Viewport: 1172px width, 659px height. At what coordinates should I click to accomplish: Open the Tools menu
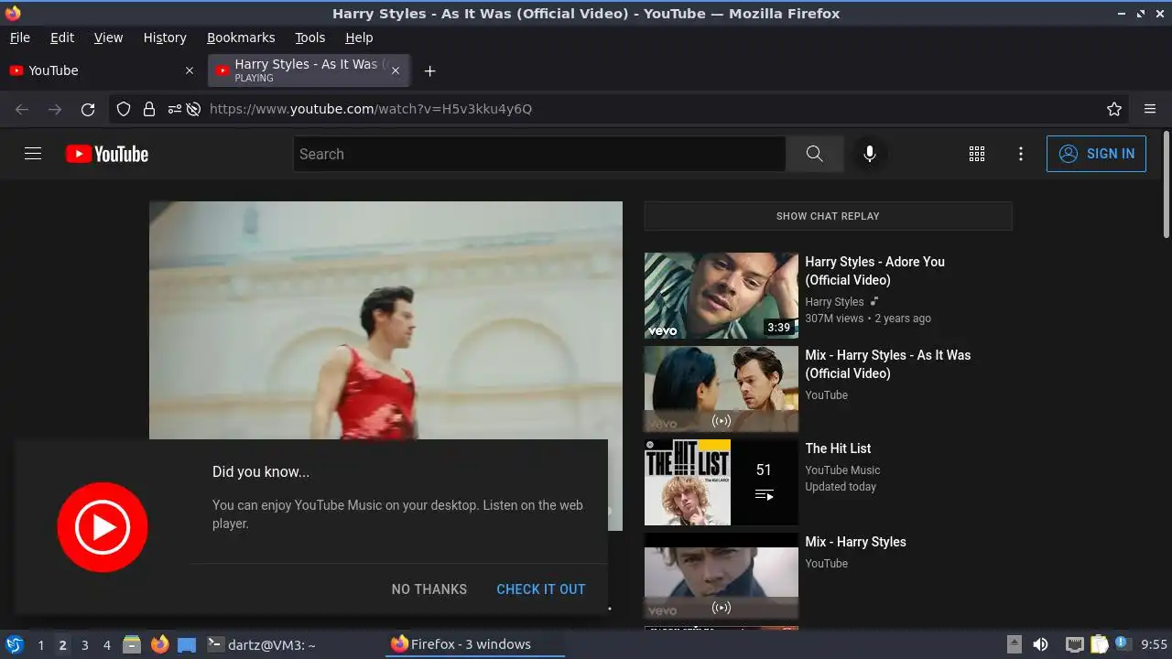pos(309,38)
